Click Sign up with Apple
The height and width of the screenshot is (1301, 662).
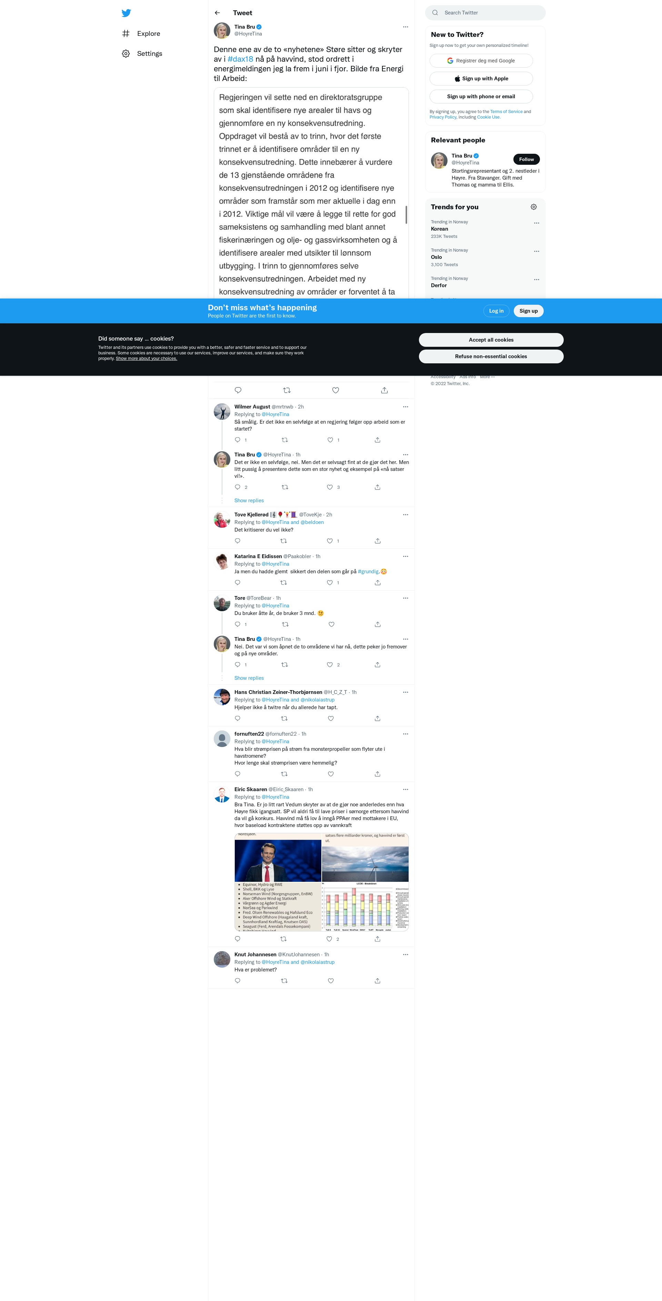[481, 78]
